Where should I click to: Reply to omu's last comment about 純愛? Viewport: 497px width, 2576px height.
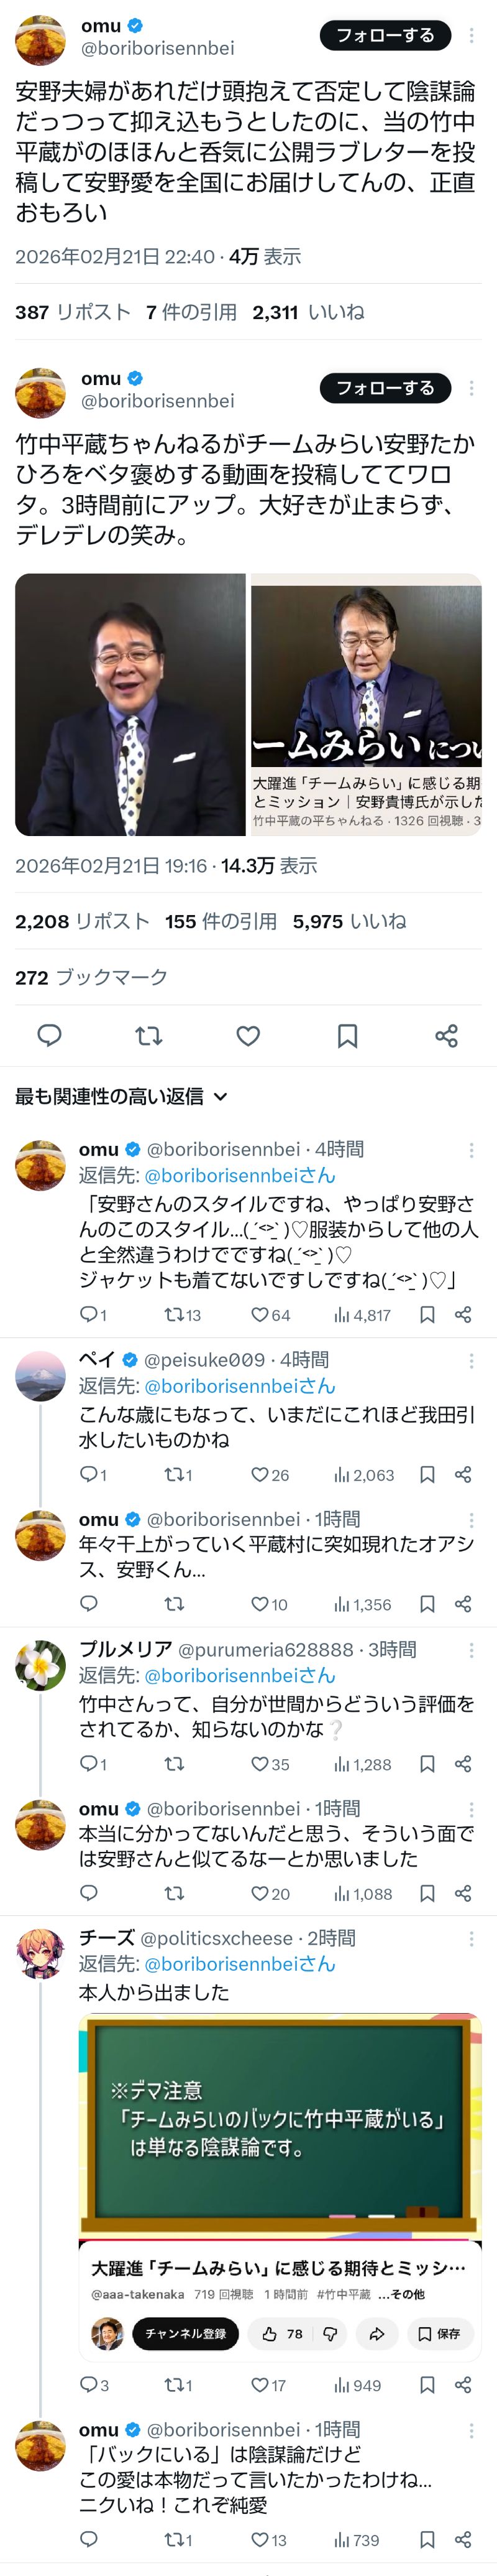(x=89, y=2539)
